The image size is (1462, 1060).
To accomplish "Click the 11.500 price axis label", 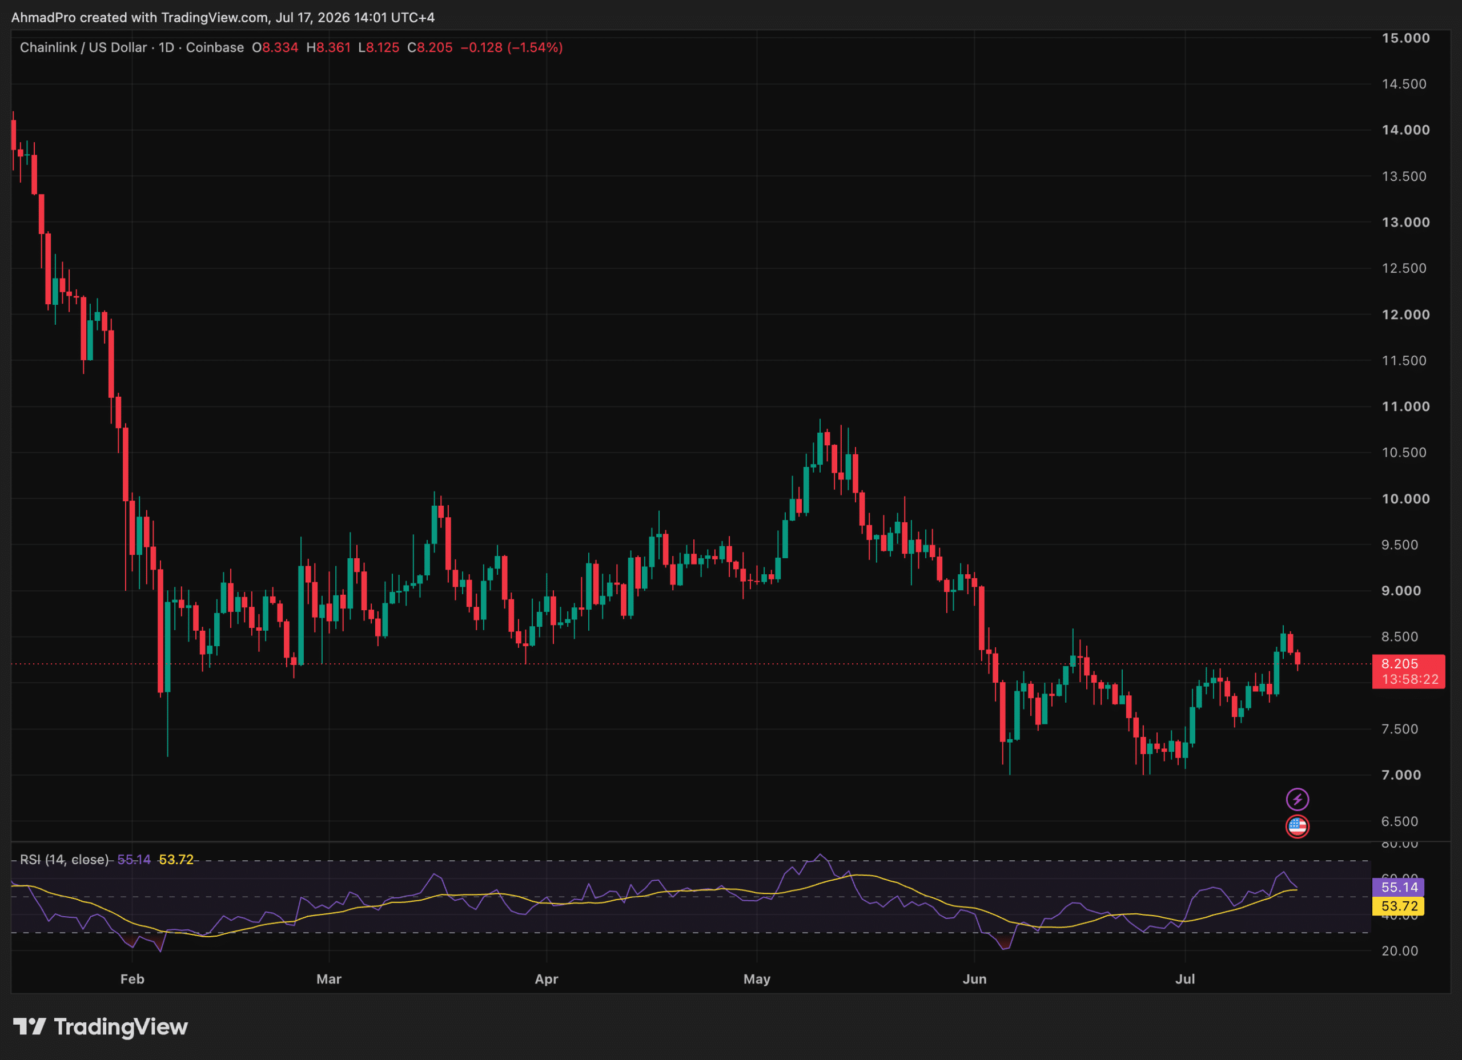I will pyautogui.click(x=1404, y=360).
